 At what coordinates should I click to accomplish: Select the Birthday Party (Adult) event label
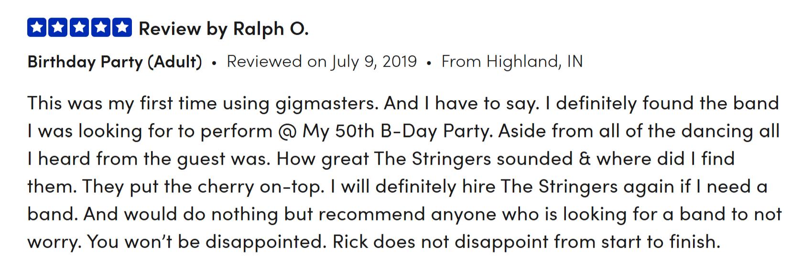(x=115, y=62)
